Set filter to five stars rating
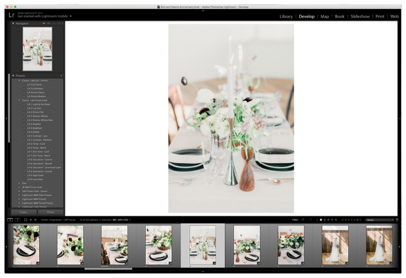The width and height of the screenshot is (406, 278). click(336, 220)
